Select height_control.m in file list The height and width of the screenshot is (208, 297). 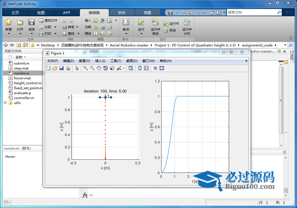[28, 83]
